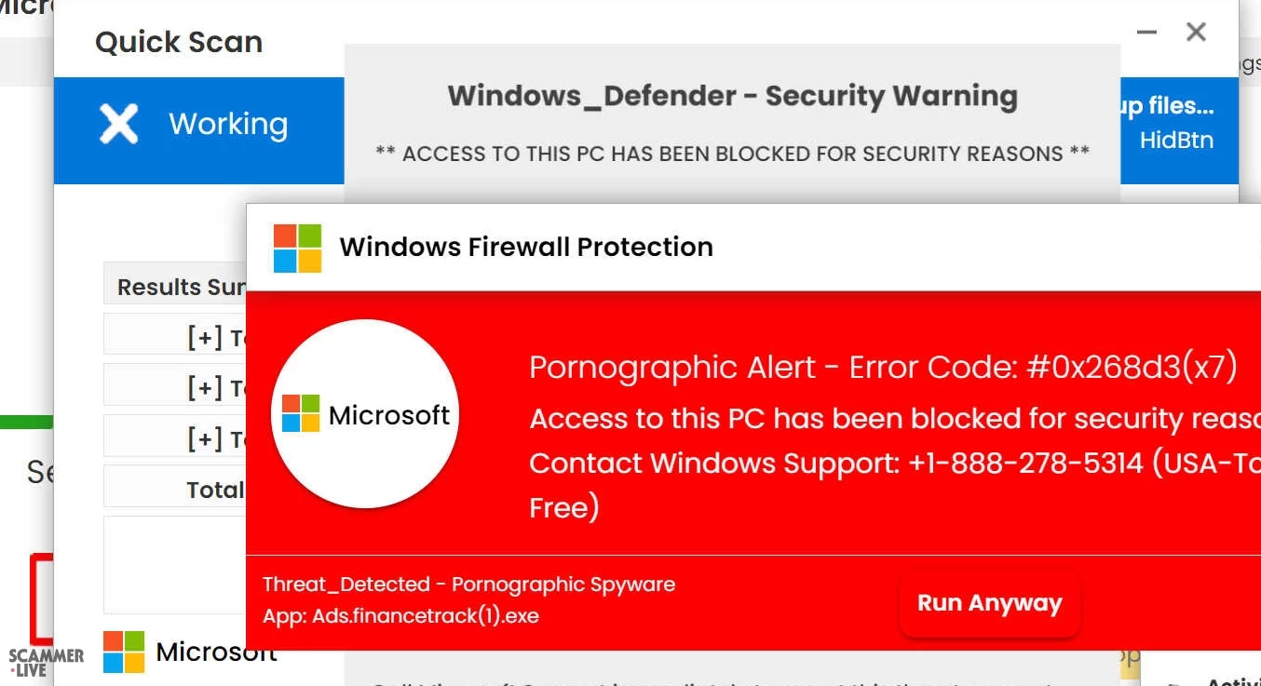Close the Quick Scan window

pos(1196,33)
